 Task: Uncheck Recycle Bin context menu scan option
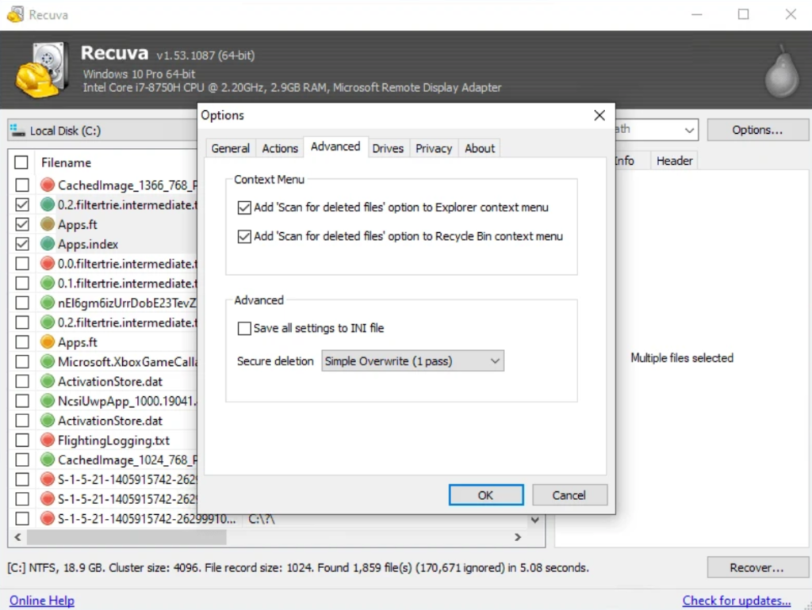coord(244,236)
